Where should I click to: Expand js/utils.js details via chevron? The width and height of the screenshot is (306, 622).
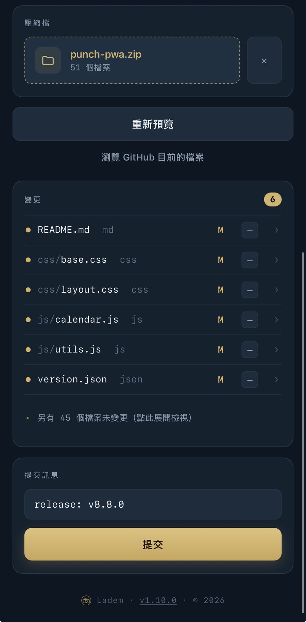pos(276,350)
